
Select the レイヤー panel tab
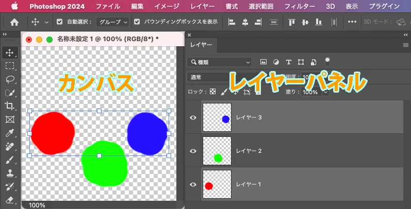201,45
